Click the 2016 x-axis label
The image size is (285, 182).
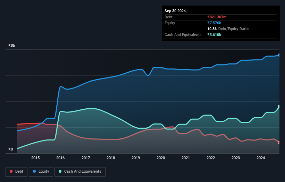60,158
